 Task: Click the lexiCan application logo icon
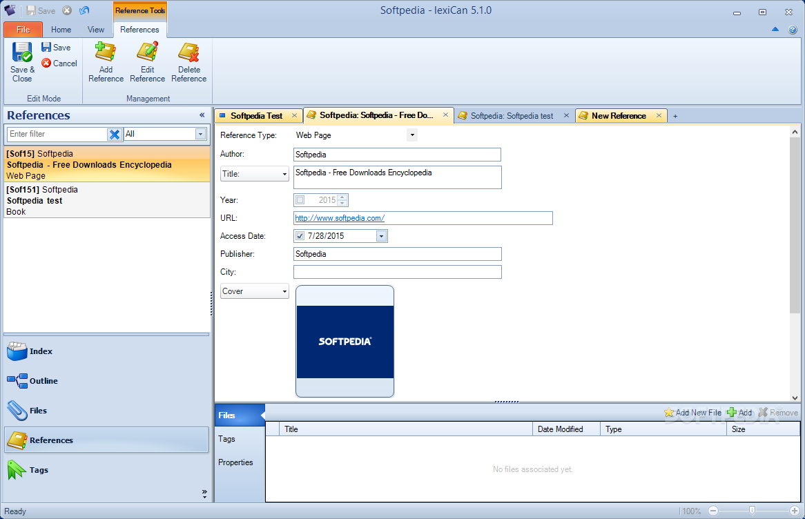click(x=10, y=10)
